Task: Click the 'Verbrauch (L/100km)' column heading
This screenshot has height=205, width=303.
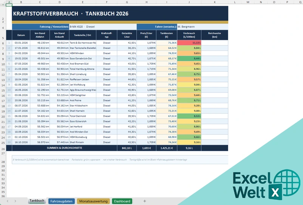Action: 189,35
